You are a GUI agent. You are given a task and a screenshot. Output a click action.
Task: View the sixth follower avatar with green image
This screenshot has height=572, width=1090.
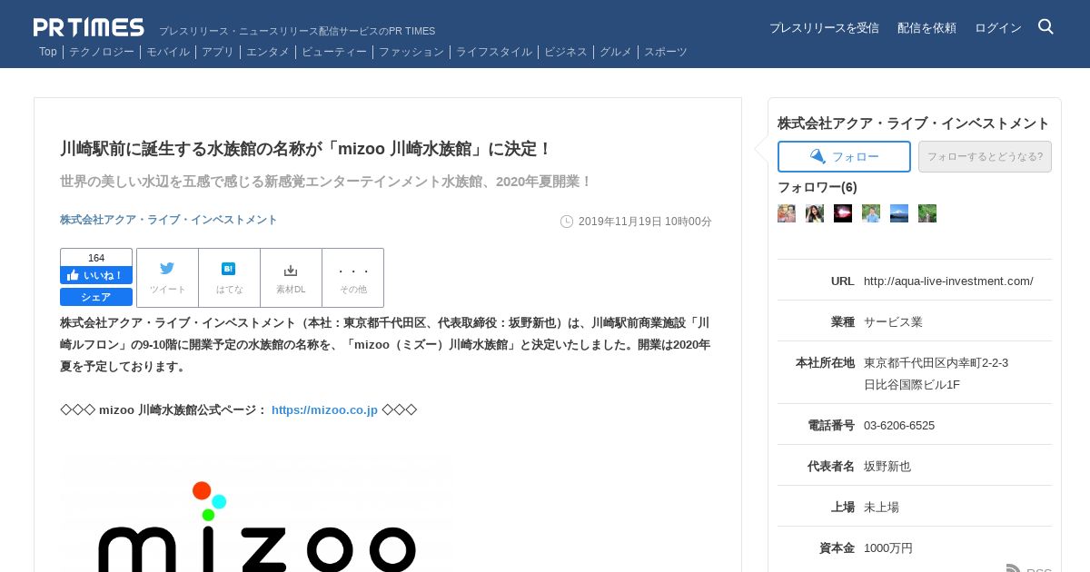click(927, 213)
